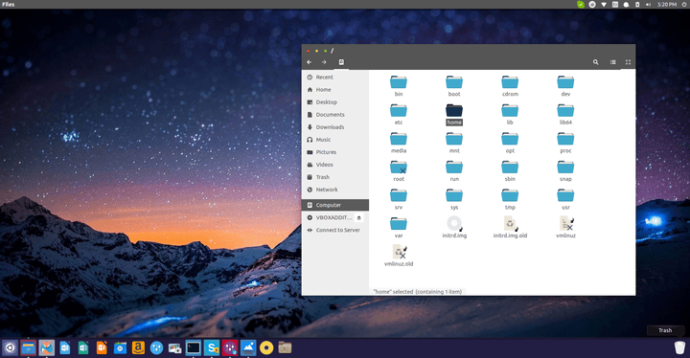
Task: Go back using the back arrow
Action: click(309, 62)
